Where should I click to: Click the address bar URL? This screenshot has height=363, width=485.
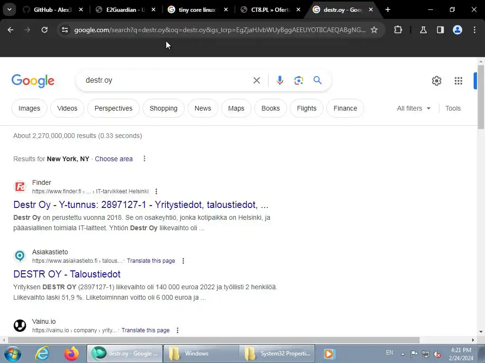pyautogui.click(x=220, y=30)
